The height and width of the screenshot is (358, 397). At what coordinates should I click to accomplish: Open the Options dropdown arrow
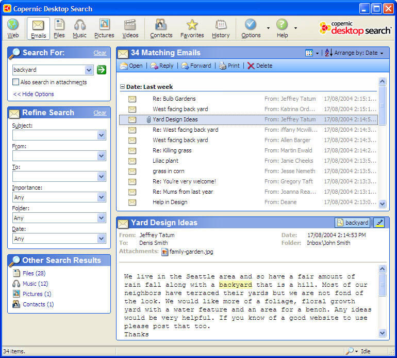point(269,28)
